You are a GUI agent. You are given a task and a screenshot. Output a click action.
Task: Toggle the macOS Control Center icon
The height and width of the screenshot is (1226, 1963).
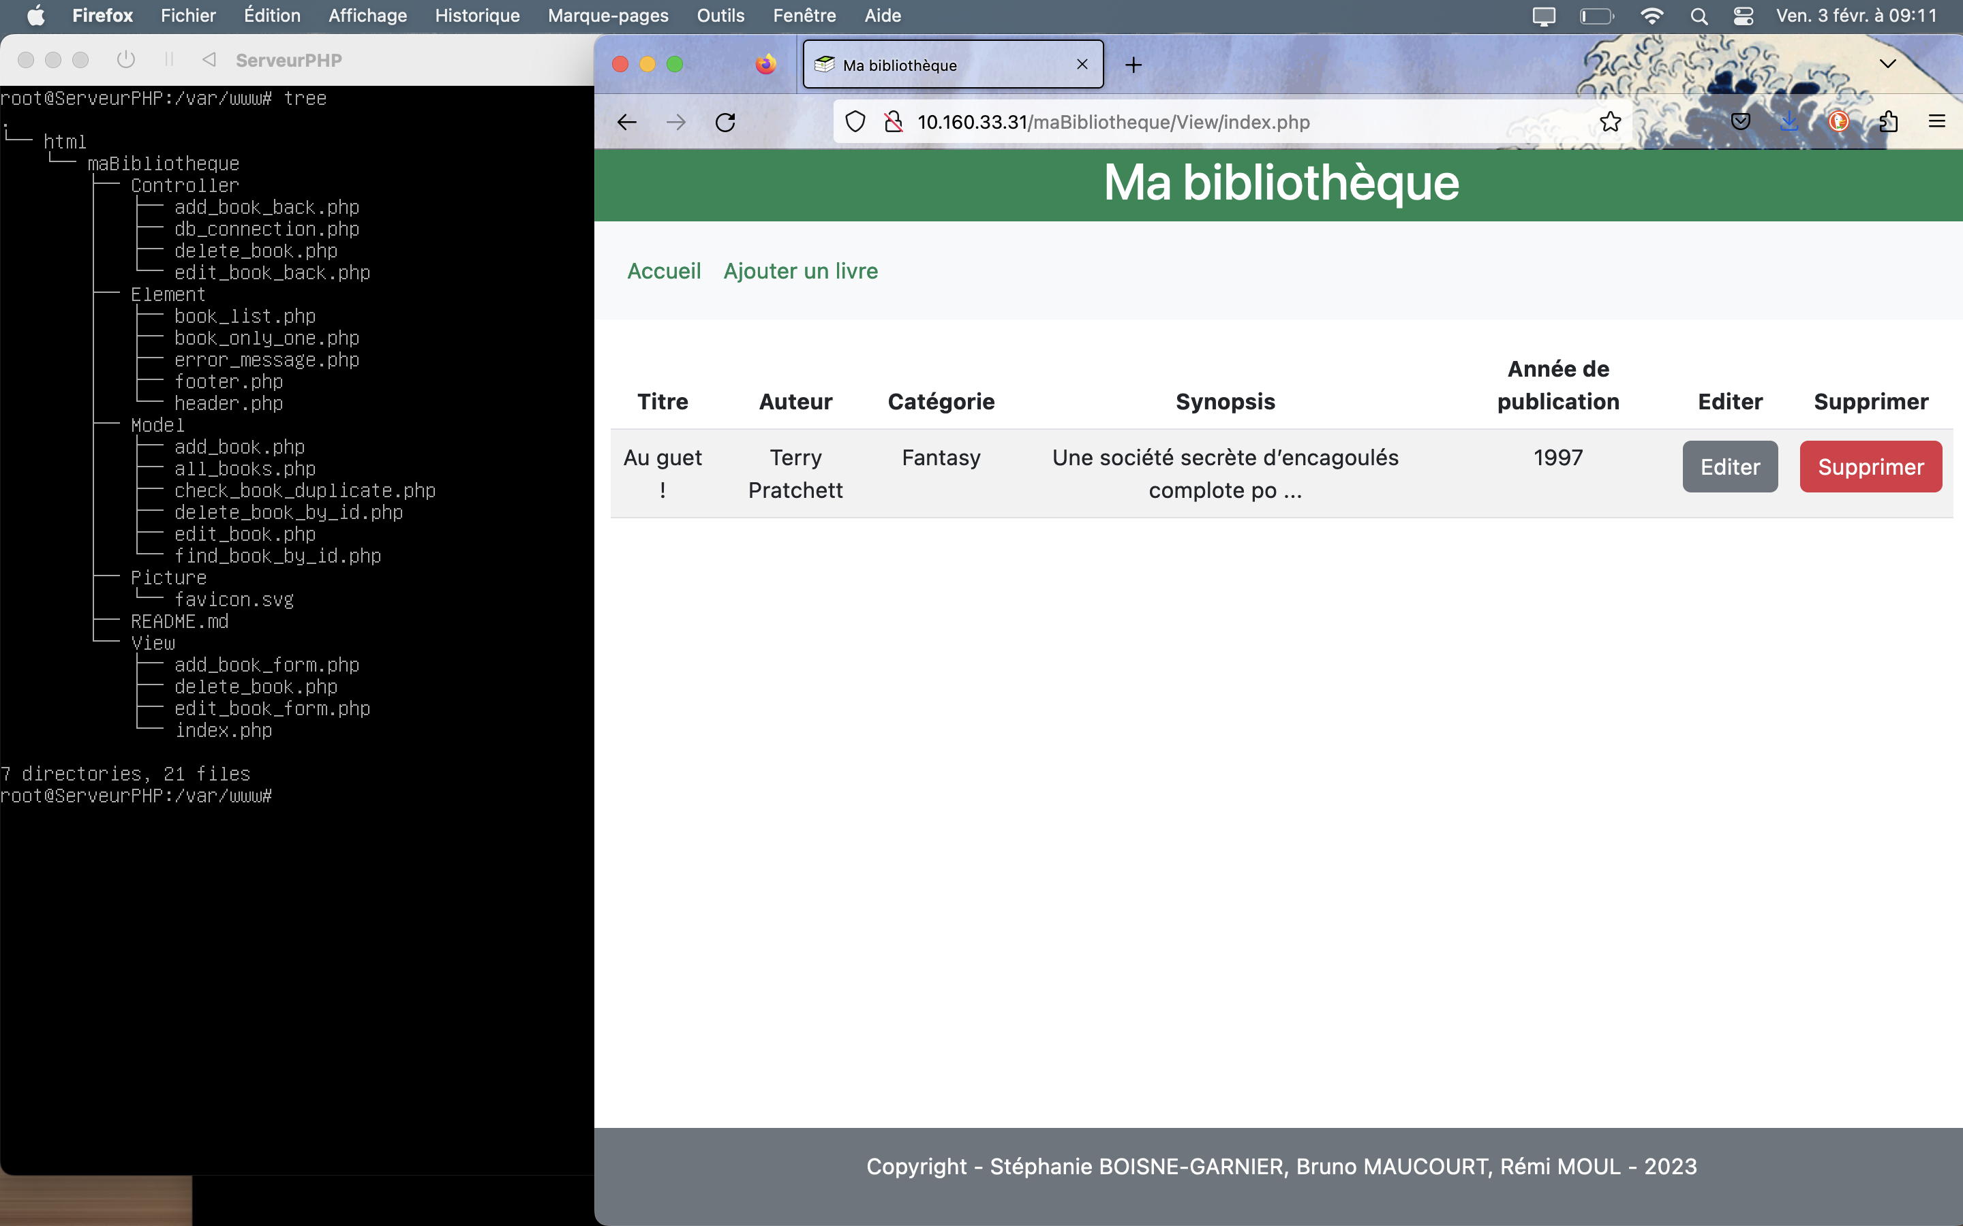click(1743, 16)
